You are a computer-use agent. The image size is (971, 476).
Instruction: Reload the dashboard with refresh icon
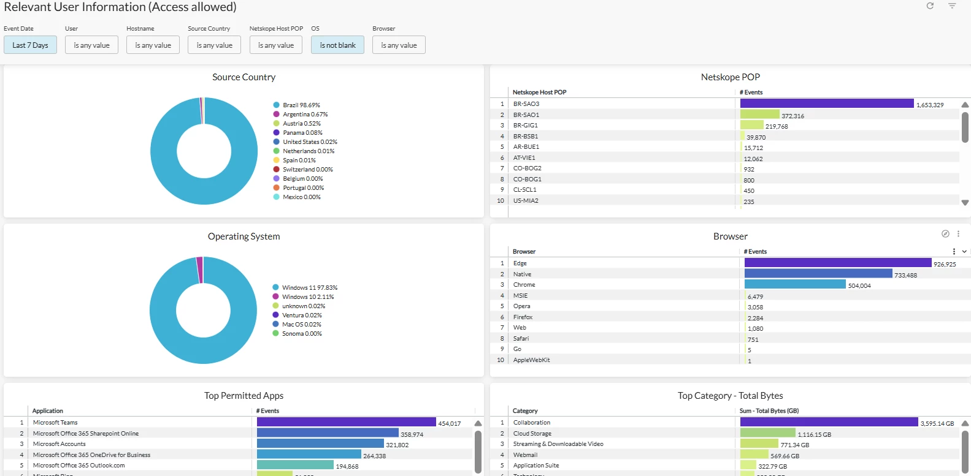930,6
